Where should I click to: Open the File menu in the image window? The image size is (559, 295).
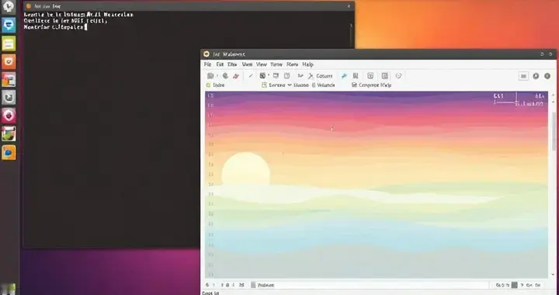[207, 64]
